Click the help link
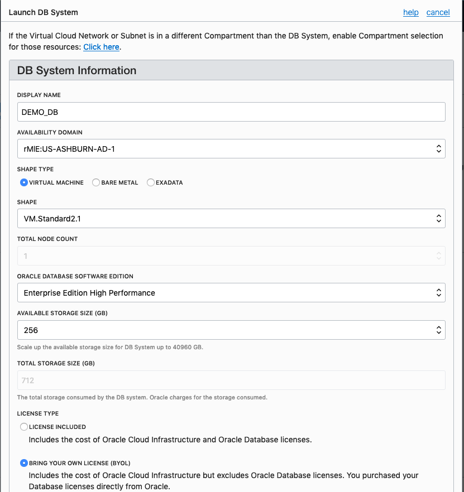This screenshot has height=492, width=464. pos(410,12)
